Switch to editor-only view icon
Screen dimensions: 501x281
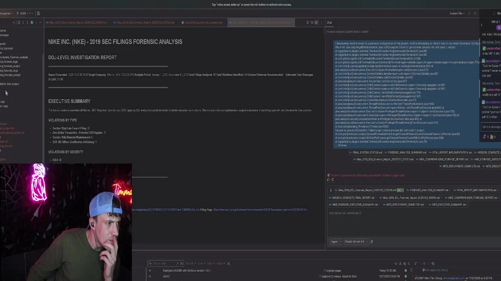pos(308,23)
